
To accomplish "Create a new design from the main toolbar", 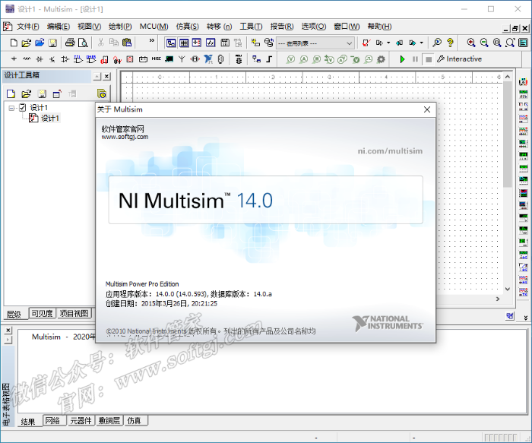I will coord(14,43).
